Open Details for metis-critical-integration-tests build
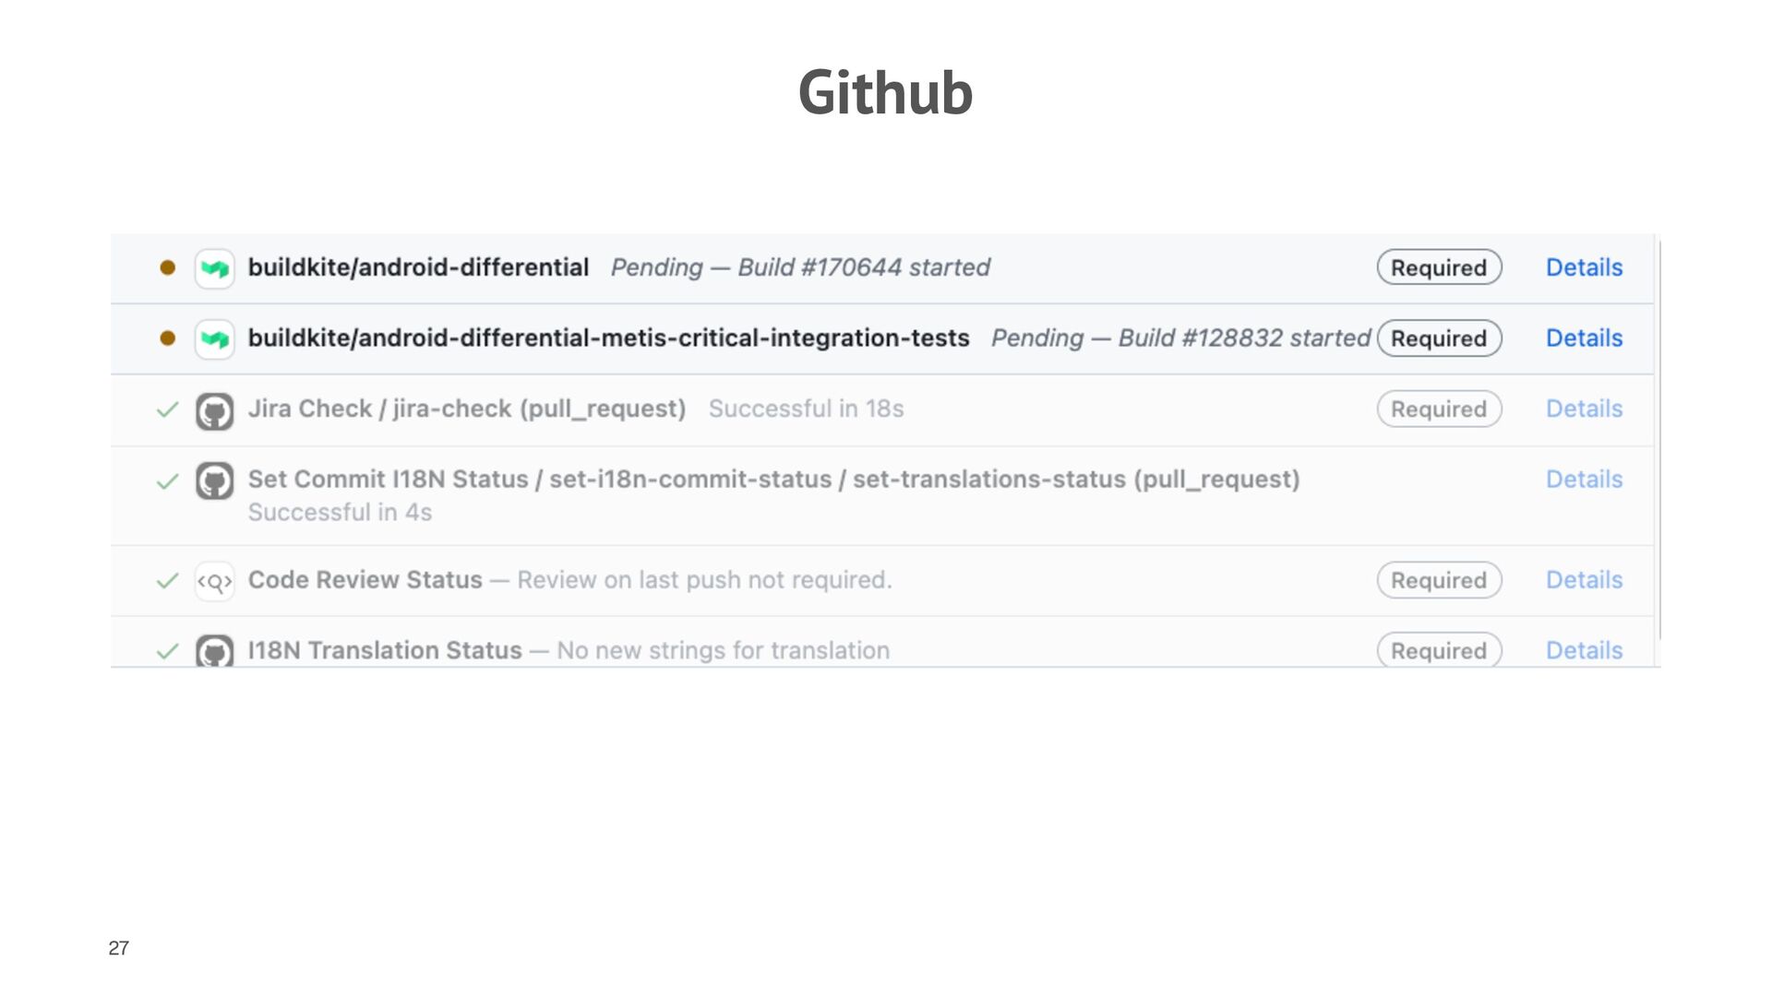The height and width of the screenshot is (996, 1772). tap(1584, 338)
